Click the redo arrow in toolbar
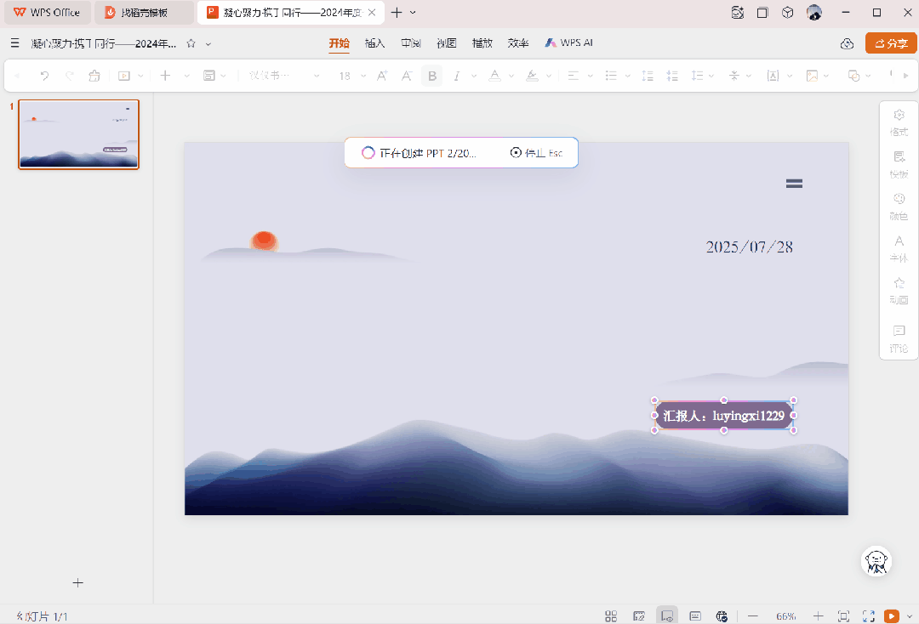Viewport: 919px width, 624px height. click(x=69, y=76)
